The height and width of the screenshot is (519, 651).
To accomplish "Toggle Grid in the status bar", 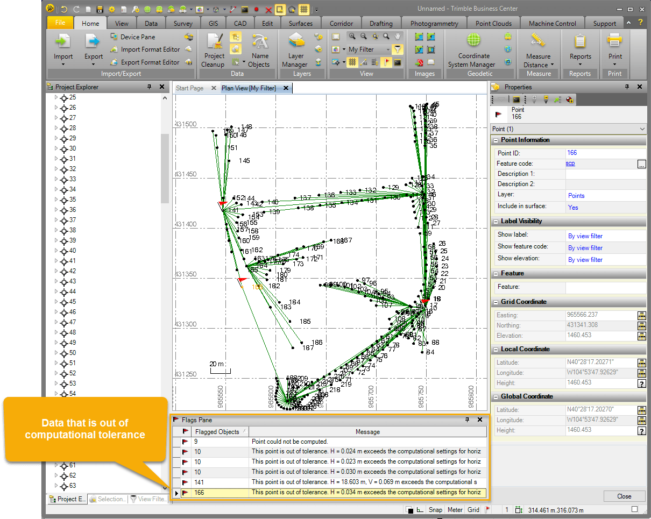I will 473,510.
